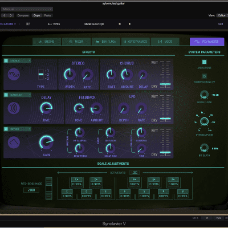Open the ALL TYPES filter
Screen dimensions: 228x228
point(54,24)
